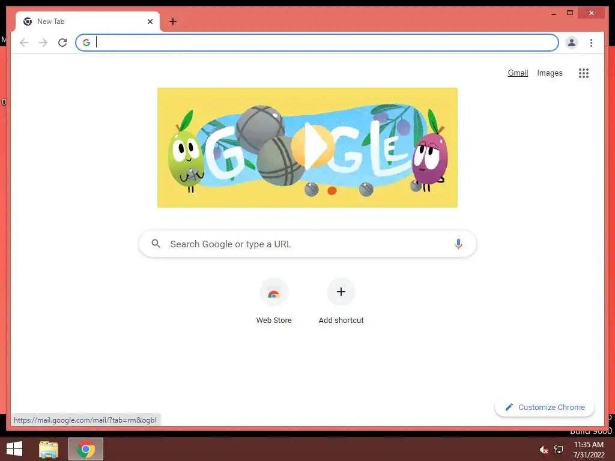
Task: Click the muted speaker tray icon
Action: (x=544, y=450)
